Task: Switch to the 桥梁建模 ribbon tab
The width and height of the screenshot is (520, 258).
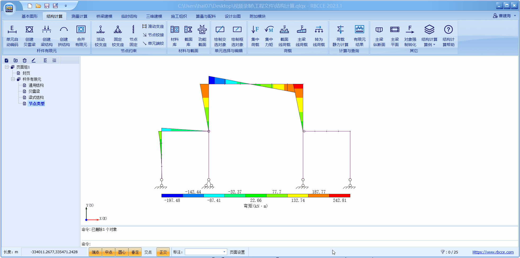Action: 104,16
